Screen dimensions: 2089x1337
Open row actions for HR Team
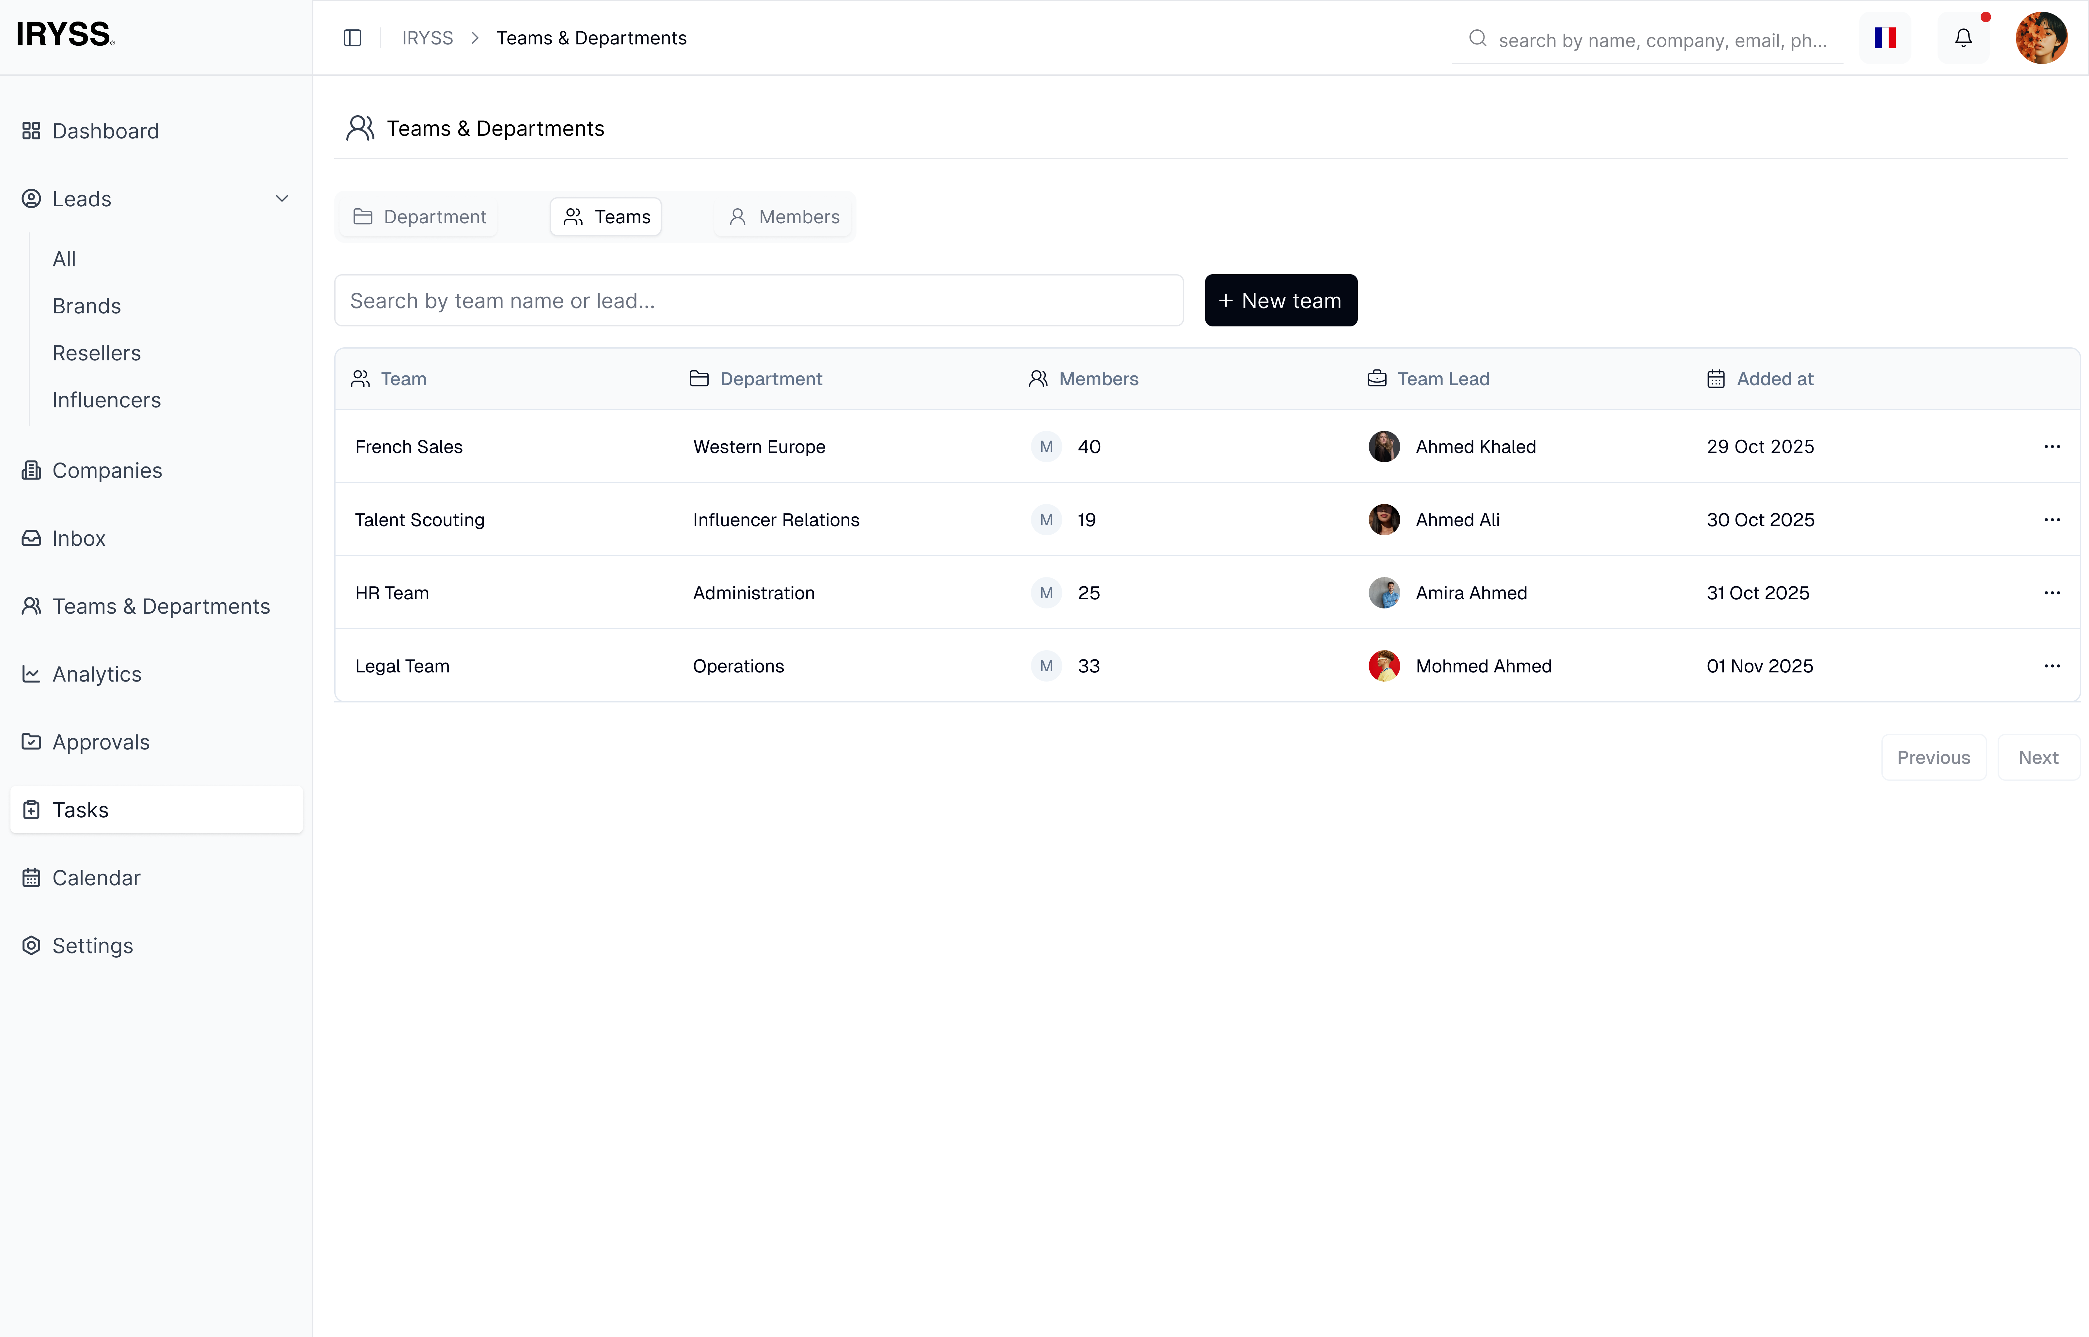[x=2052, y=593]
